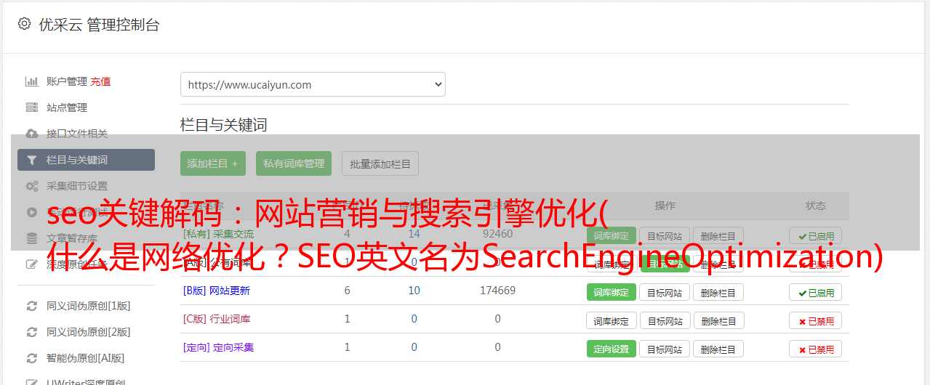Click the 10 count in the 网站更新 row
The height and width of the screenshot is (385, 930).
tap(414, 291)
